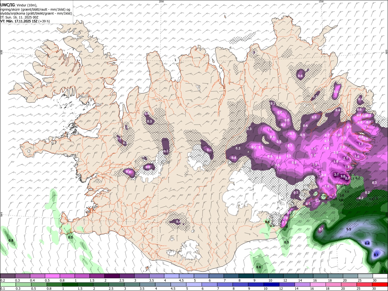Click the '9.1' precipitation value on the map
The height and width of the screenshot is (291, 388).
click(376, 255)
